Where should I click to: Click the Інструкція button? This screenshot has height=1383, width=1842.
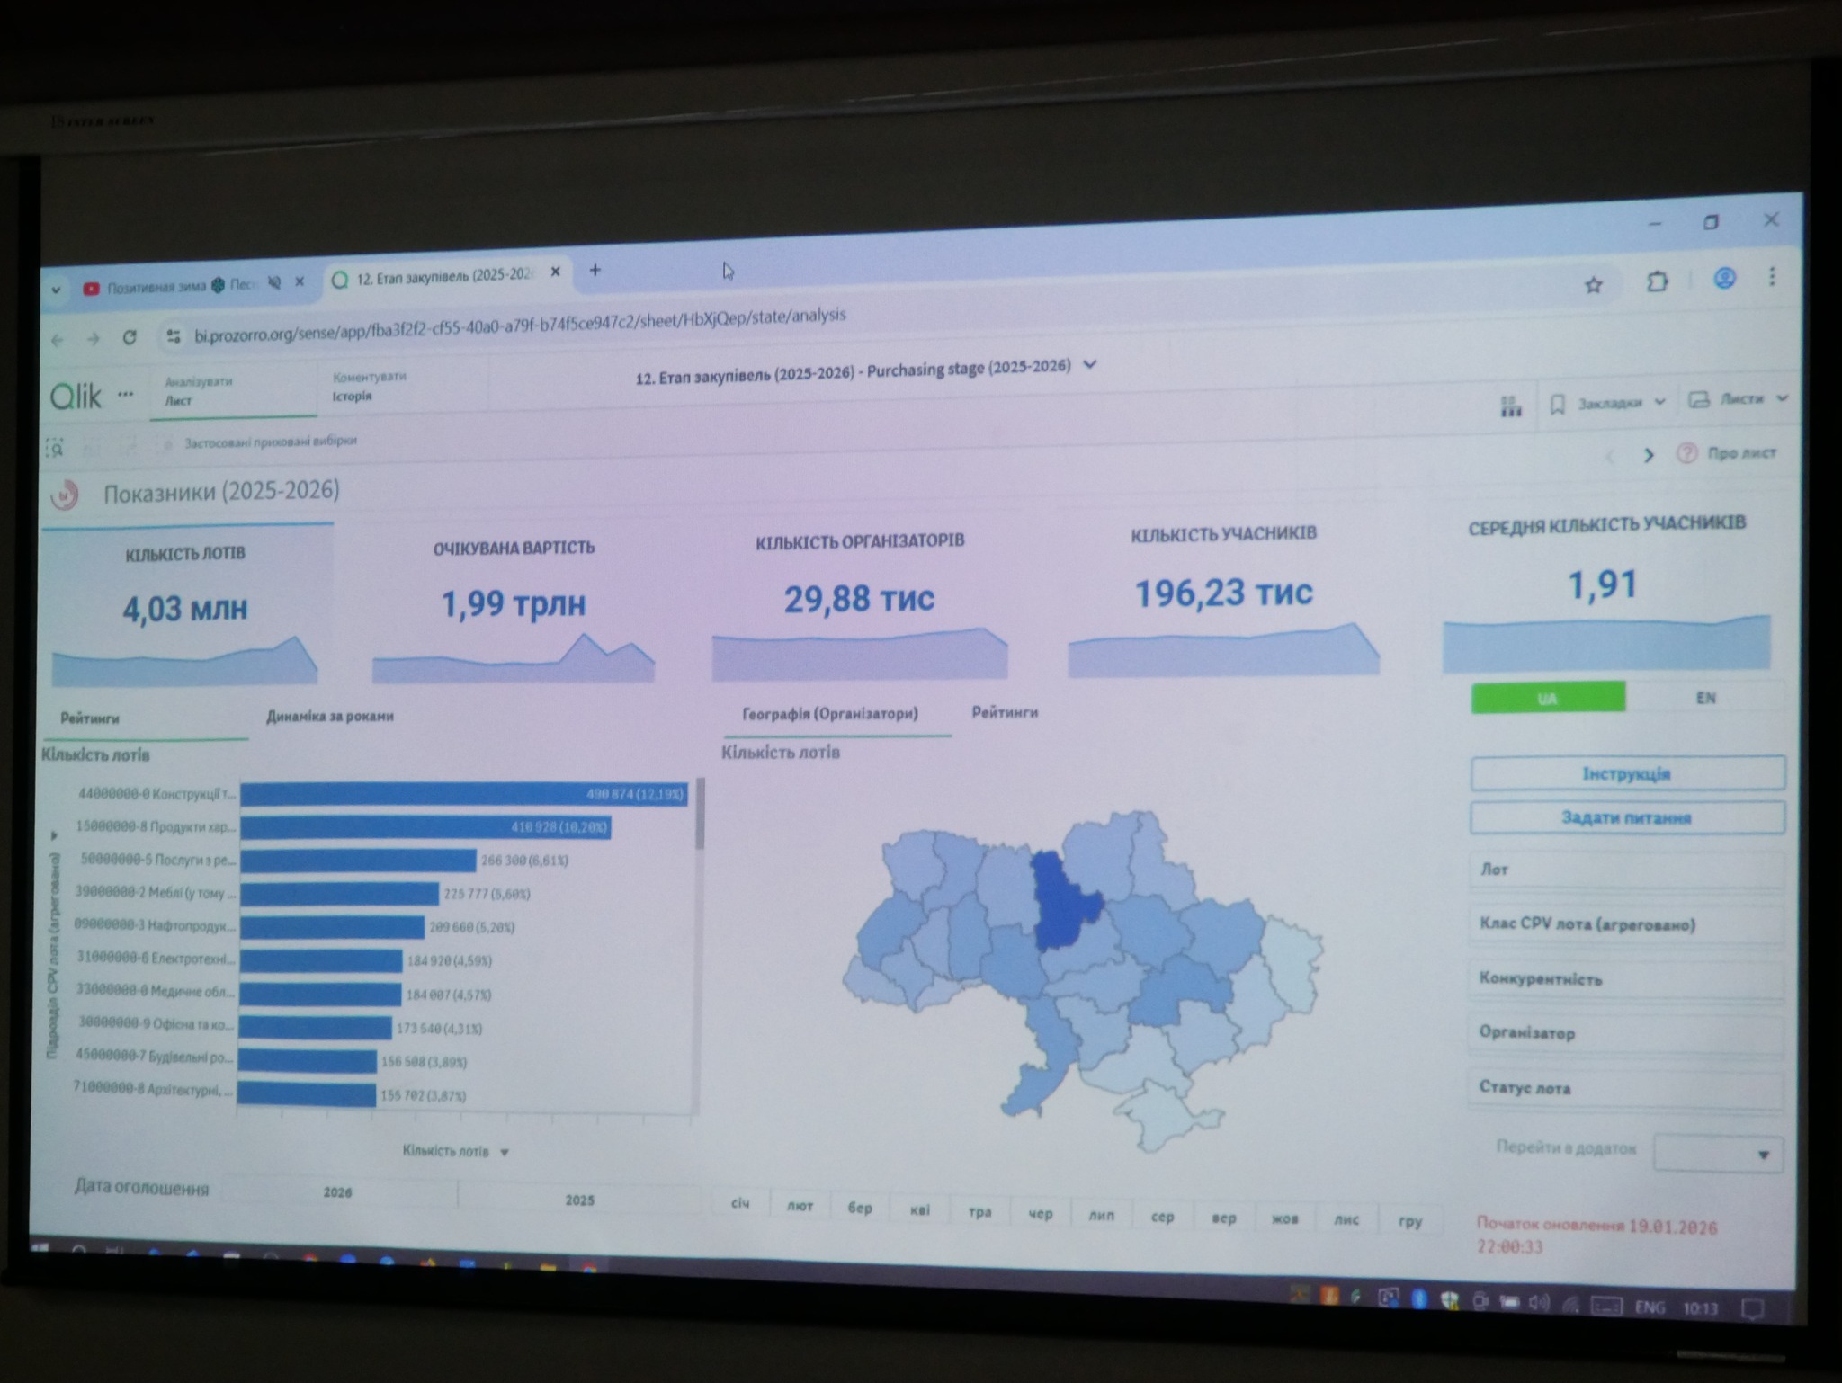click(1626, 774)
